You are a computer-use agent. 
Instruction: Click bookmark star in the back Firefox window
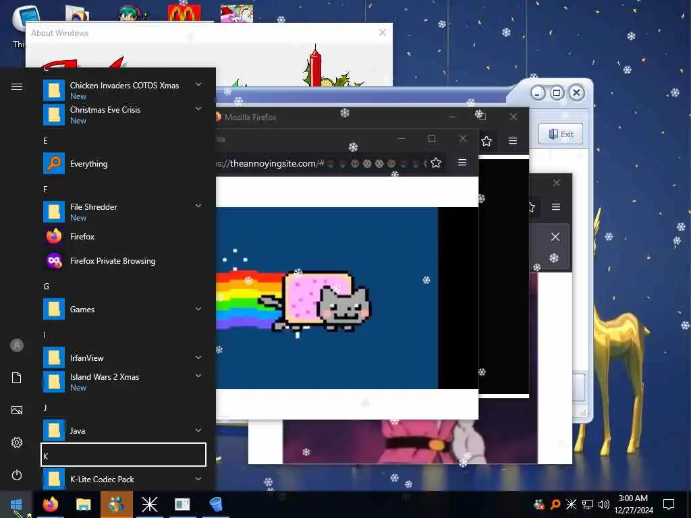click(487, 141)
